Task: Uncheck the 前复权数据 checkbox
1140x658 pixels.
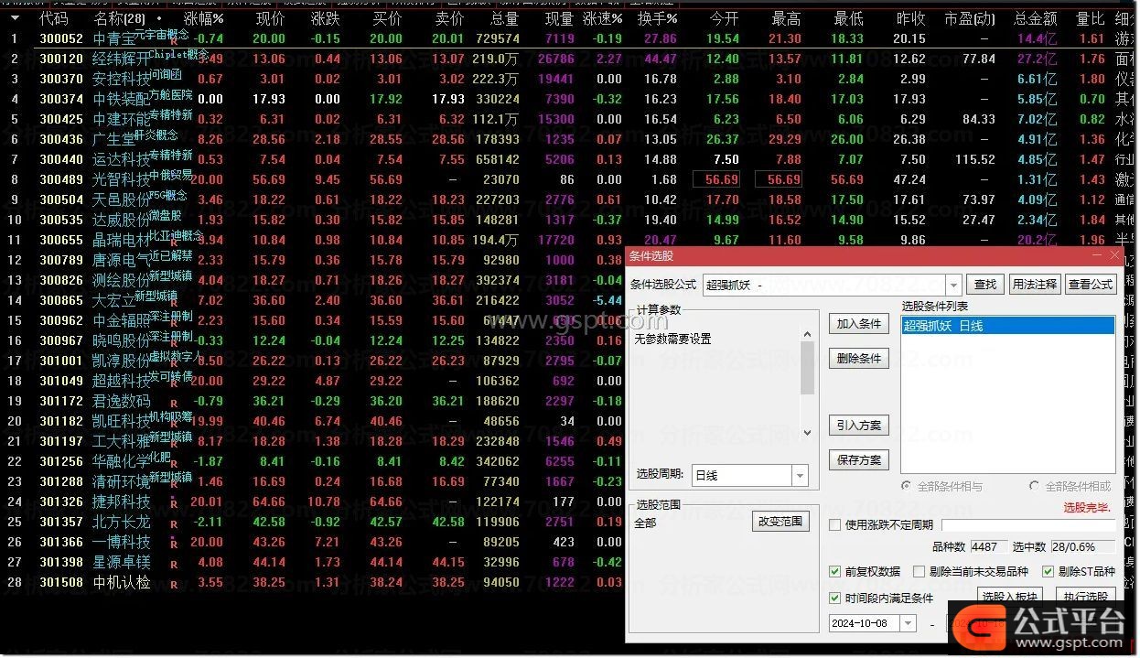Action: pyautogui.click(x=834, y=571)
